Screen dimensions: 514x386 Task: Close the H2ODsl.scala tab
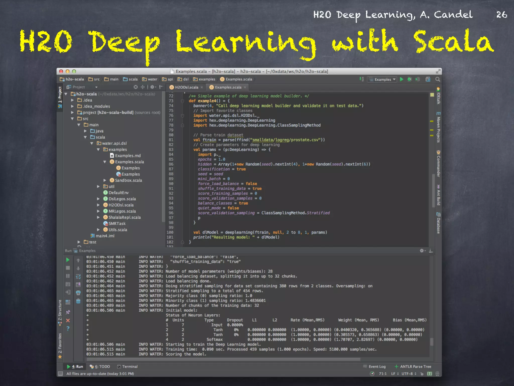[x=202, y=87]
